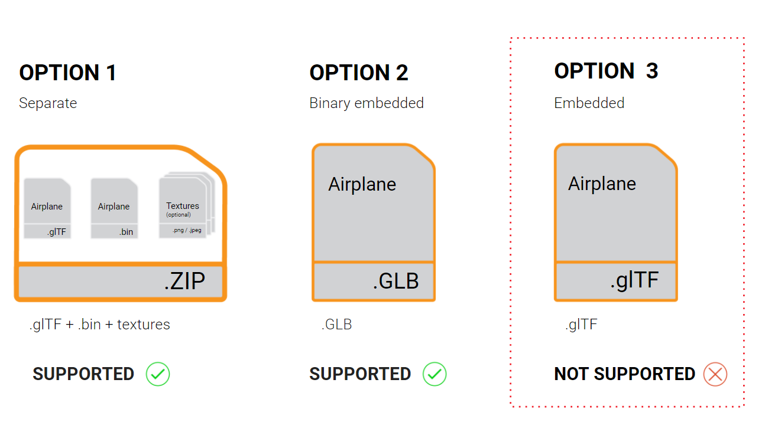765x445 pixels.
Task: Select the large .glTF Airplane file icon
Action: pyautogui.click(x=616, y=222)
